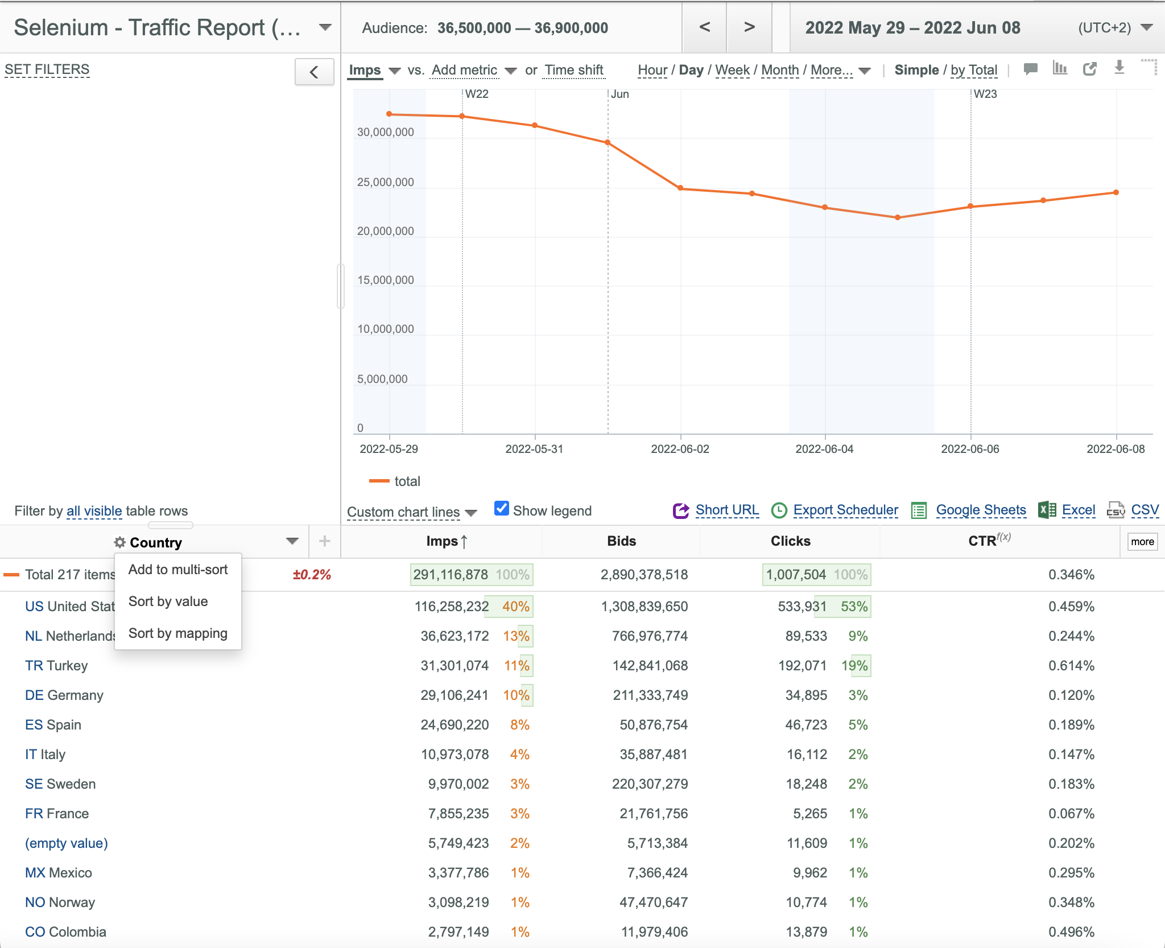Screen dimensions: 1165x948
Task: Switch chart granularity to Week
Action: click(x=732, y=70)
